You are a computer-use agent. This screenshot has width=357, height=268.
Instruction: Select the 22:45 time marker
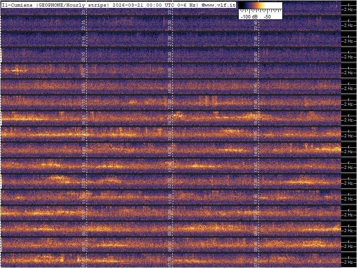(x=256, y=25)
